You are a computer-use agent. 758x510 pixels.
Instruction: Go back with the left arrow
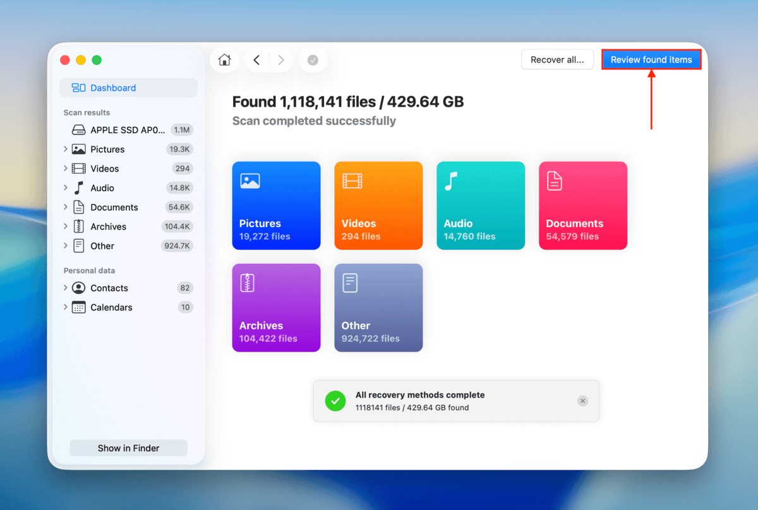(x=256, y=60)
